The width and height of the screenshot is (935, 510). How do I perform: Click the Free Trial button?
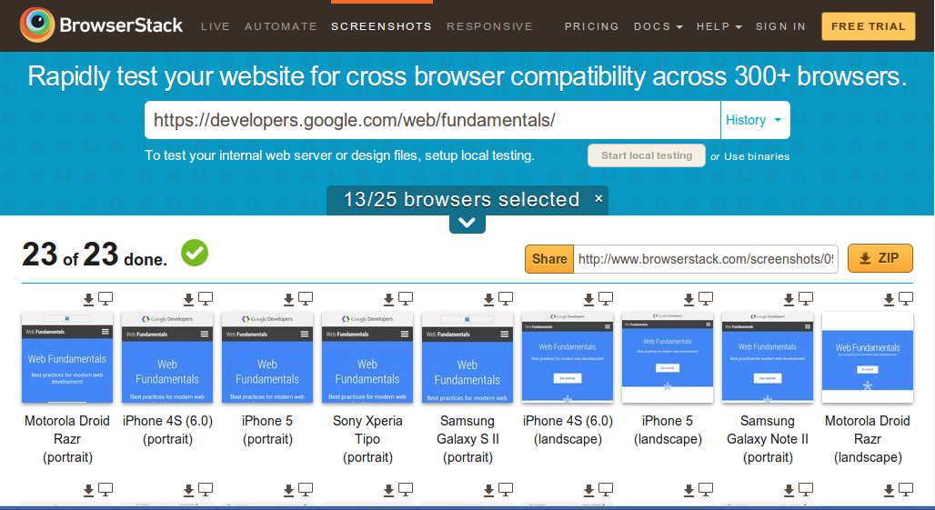pos(868,26)
